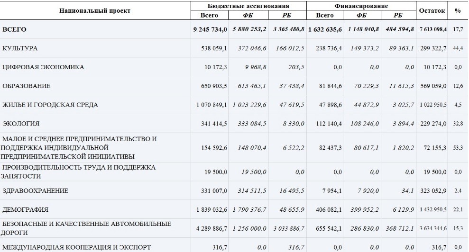Screen dimensions: 469x252
Task: Click Культура's 44,4 percent cell
Action: [x=458, y=48]
